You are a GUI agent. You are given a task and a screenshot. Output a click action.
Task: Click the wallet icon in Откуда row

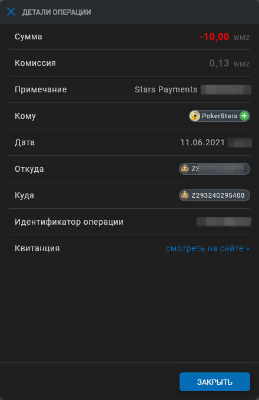coord(185,169)
